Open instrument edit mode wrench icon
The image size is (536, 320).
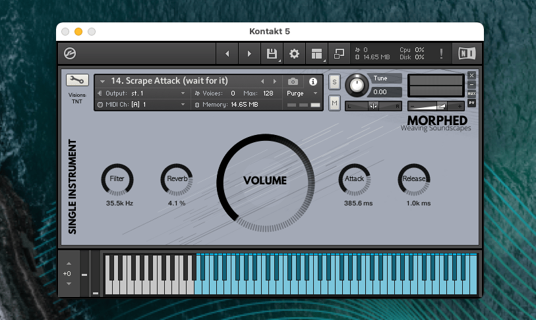pos(77,80)
